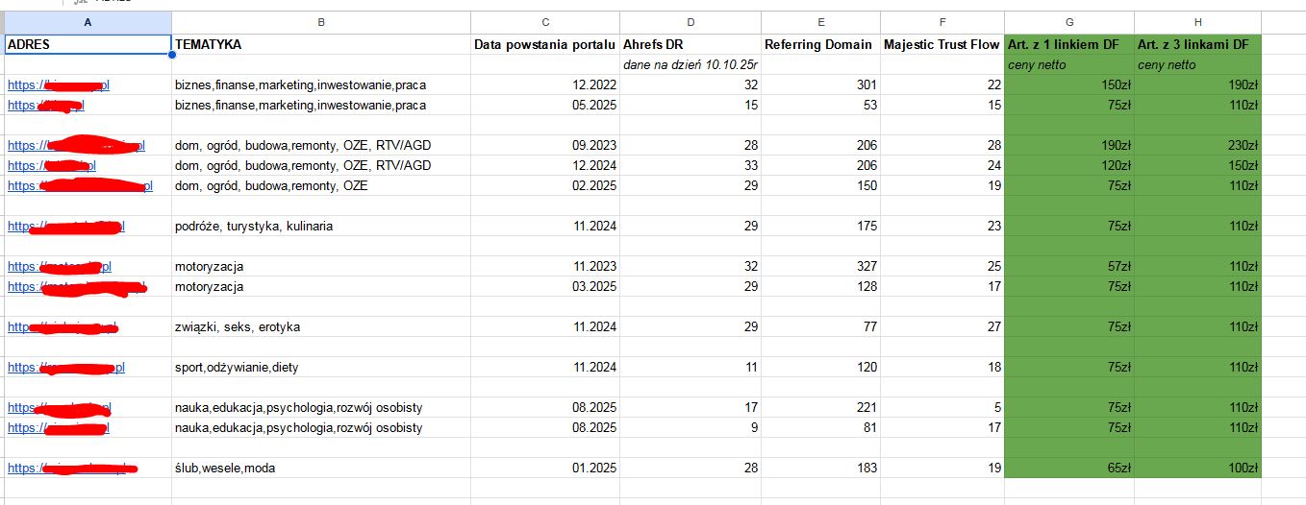Select the column A header
Viewport: 1306px width, 505px height.
tap(88, 22)
